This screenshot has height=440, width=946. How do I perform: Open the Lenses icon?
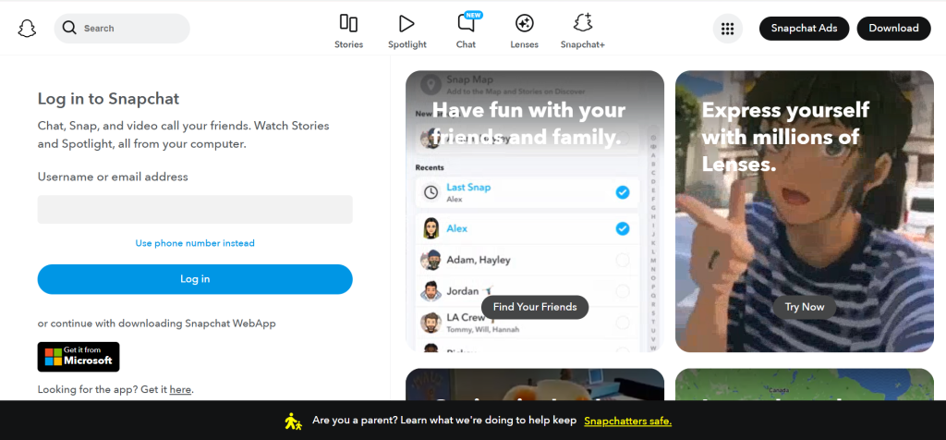524,23
